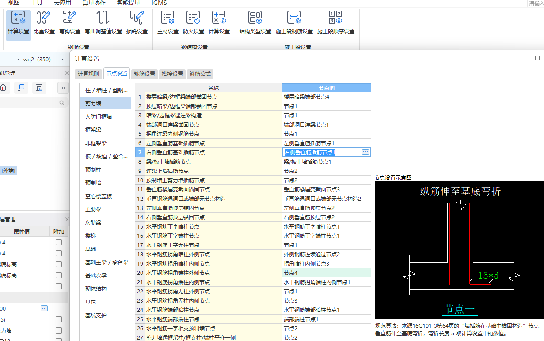Open the ellipsis picker for 右侧垂直筋插筋节点1
This screenshot has height=341, width=544.
(365, 152)
